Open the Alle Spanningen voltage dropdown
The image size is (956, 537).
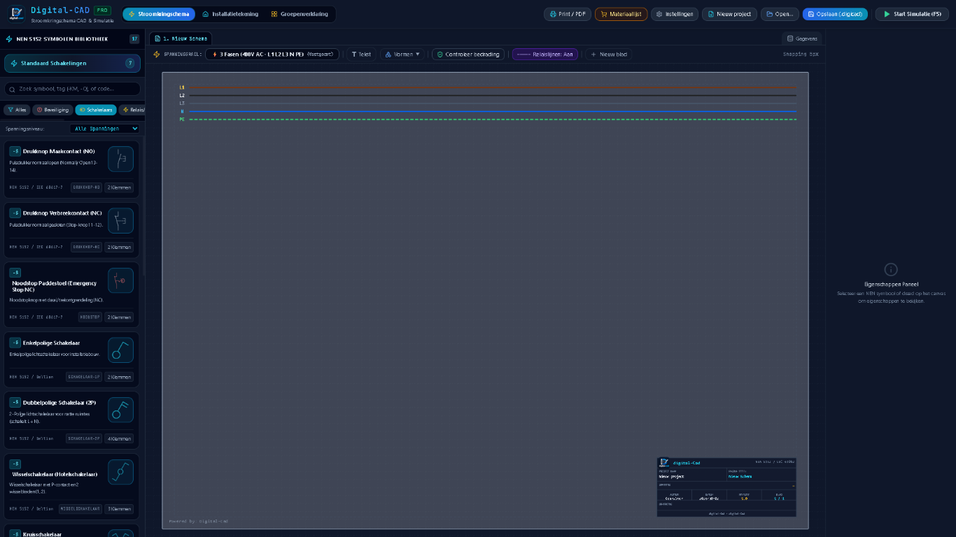106,129
